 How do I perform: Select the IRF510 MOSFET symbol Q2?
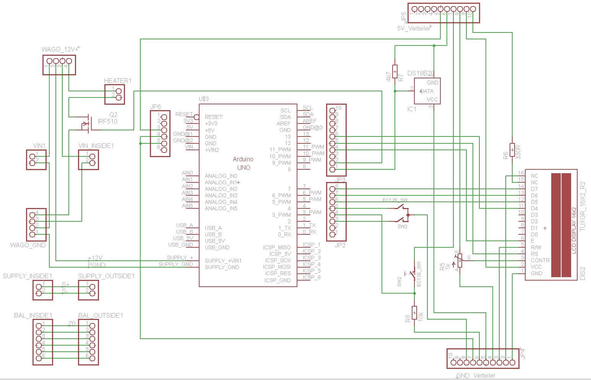[88, 123]
